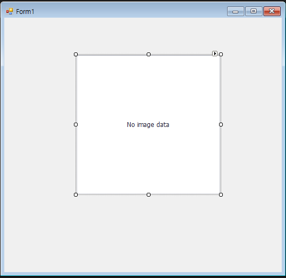Click the top-left sizing handle of image control
This screenshot has width=286, height=278.
(x=76, y=54)
